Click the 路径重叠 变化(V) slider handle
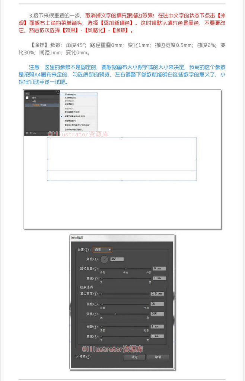 pyautogui.click(x=102, y=278)
